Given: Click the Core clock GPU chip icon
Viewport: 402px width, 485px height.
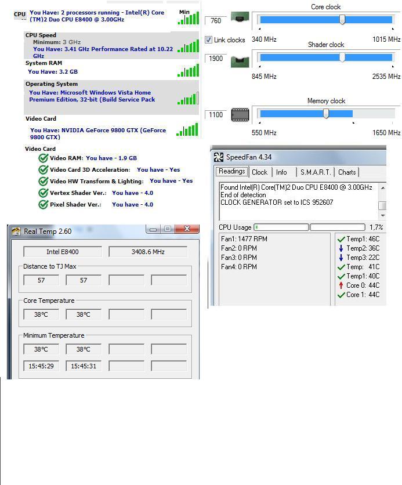Looking at the screenshot, I should (x=240, y=17).
